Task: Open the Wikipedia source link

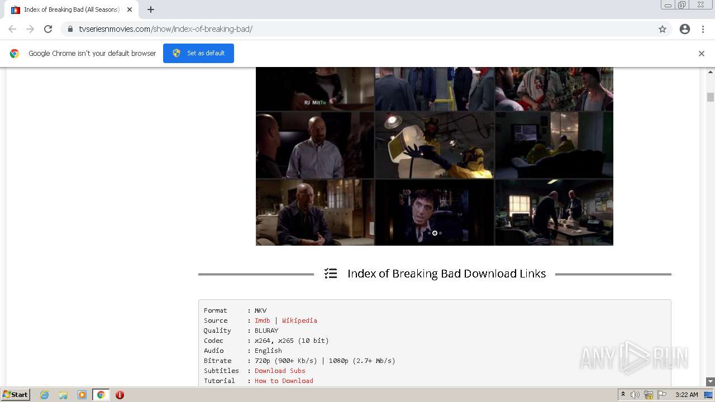Action: point(299,320)
